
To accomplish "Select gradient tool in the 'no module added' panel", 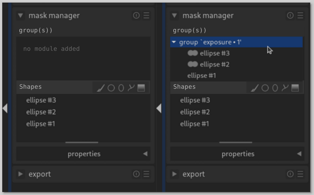I will point(141,88).
